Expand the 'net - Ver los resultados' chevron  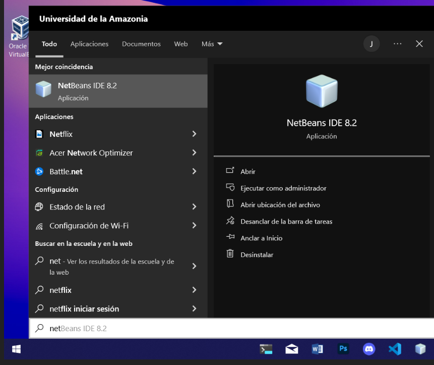(194, 266)
